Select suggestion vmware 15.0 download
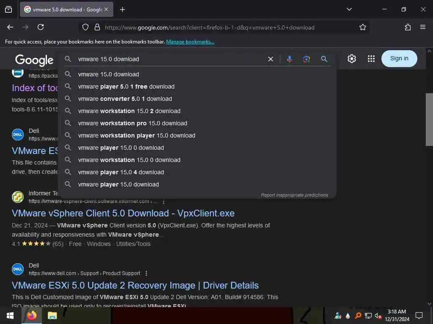The image size is (433, 324). (197, 74)
